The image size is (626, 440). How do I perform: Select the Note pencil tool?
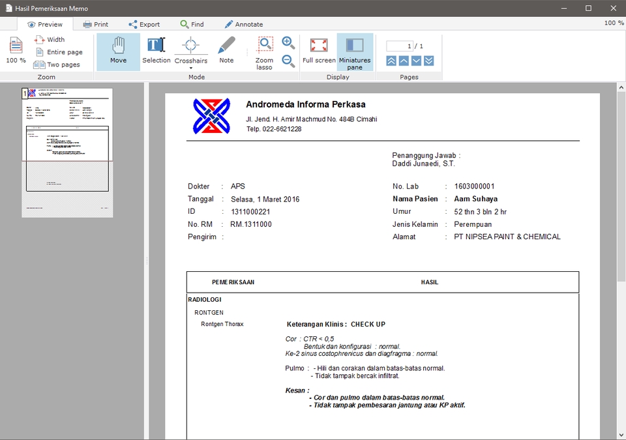(x=226, y=50)
